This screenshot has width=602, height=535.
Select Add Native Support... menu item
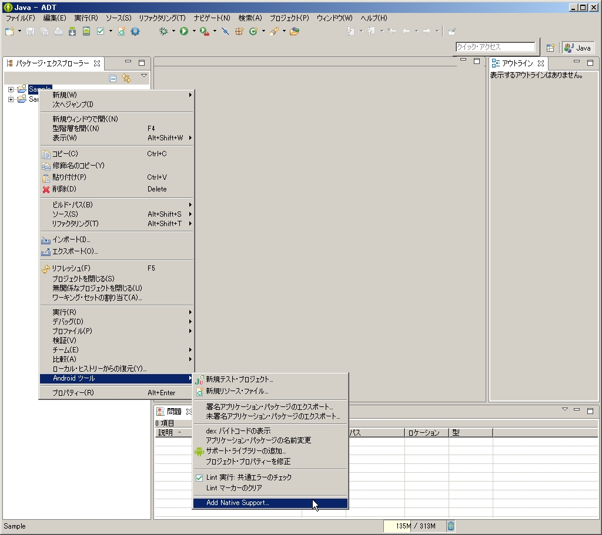tap(270, 503)
